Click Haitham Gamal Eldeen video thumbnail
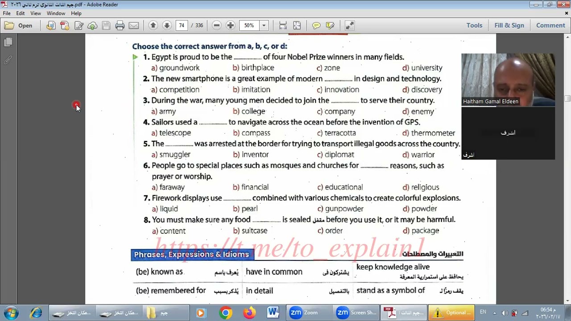The height and width of the screenshot is (321, 571). point(508,80)
